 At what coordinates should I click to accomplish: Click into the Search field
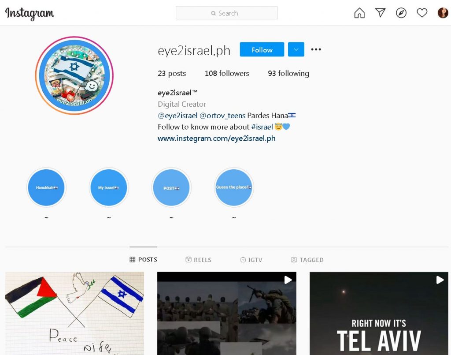click(x=227, y=13)
